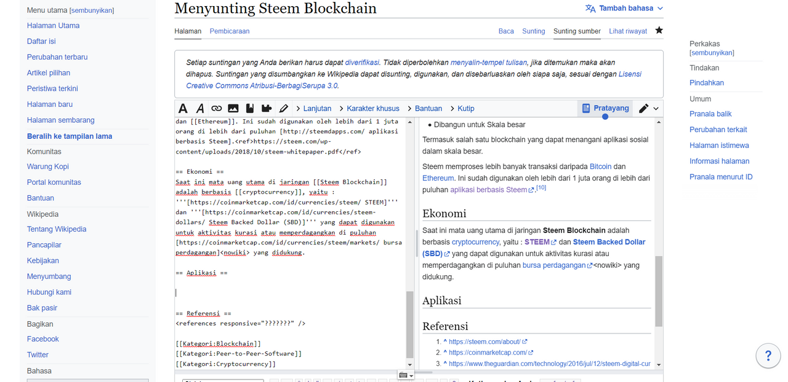The width and height of the screenshot is (788, 382).
Task: Open Artikel pilihan sidebar link
Action: [49, 73]
